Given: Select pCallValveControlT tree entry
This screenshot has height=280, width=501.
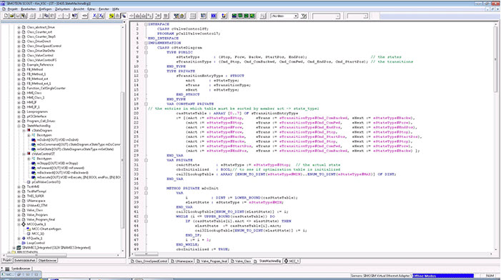Looking at the screenshot, I should click(46, 182).
